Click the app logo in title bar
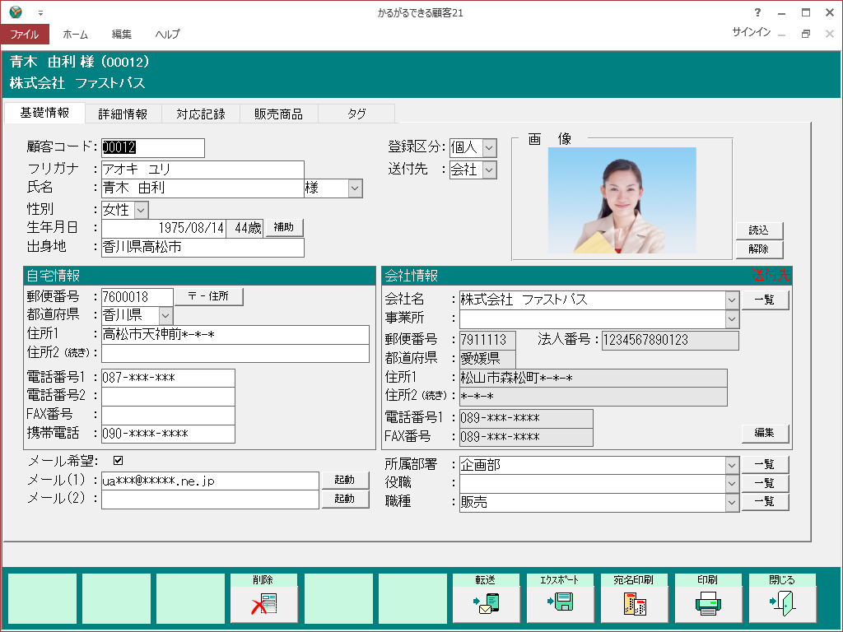Image resolution: width=843 pixels, height=632 pixels. click(15, 12)
